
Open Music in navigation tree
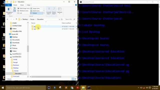click(14, 45)
